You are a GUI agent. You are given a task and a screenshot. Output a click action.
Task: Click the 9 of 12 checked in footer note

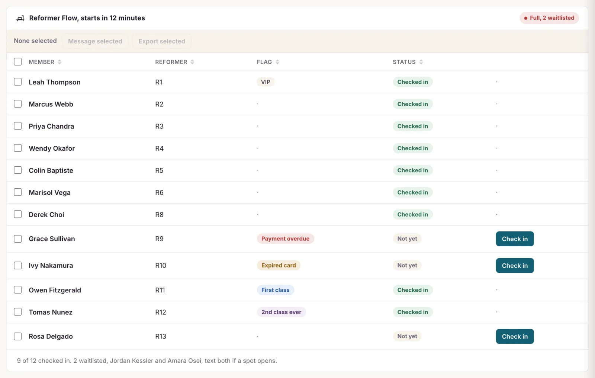147,361
